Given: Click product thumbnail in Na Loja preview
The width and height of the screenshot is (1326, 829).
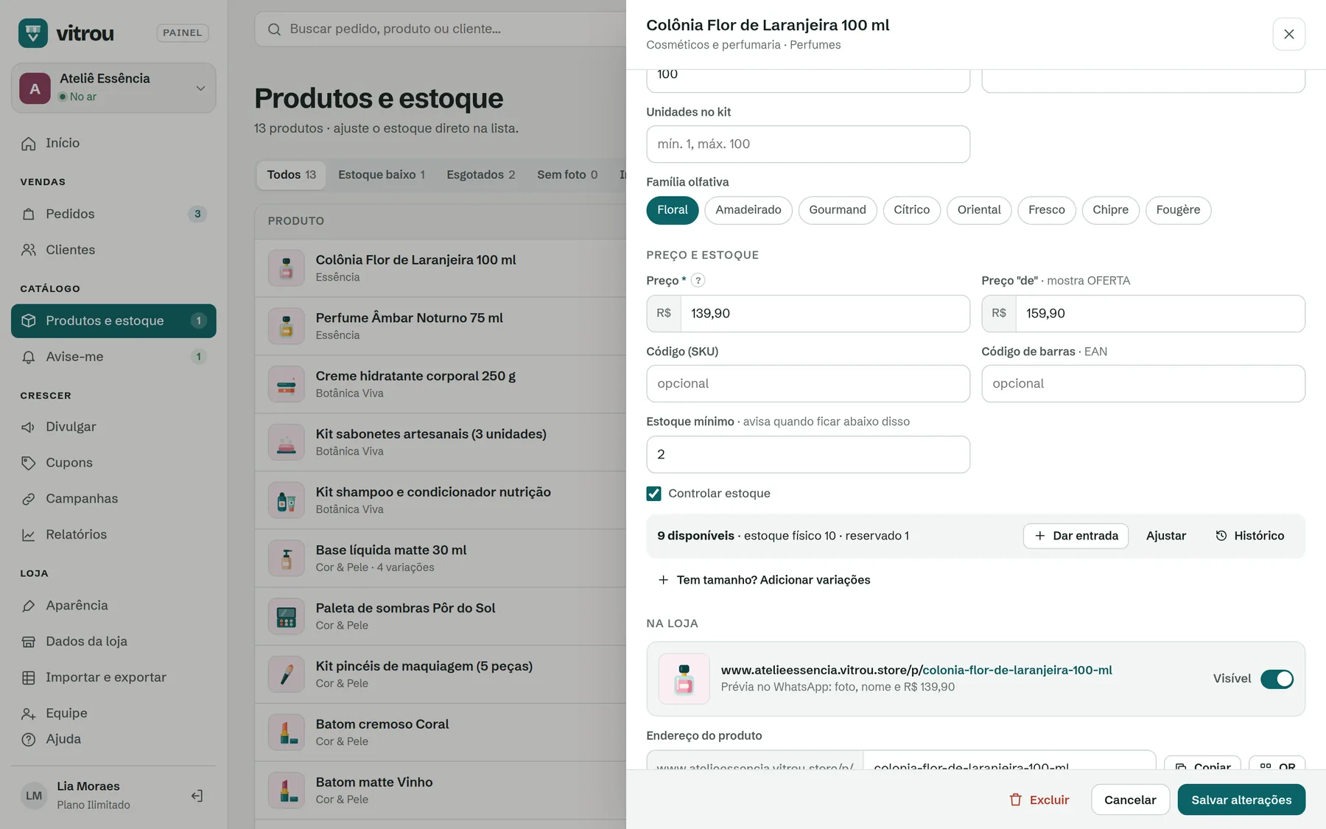Looking at the screenshot, I should (684, 679).
